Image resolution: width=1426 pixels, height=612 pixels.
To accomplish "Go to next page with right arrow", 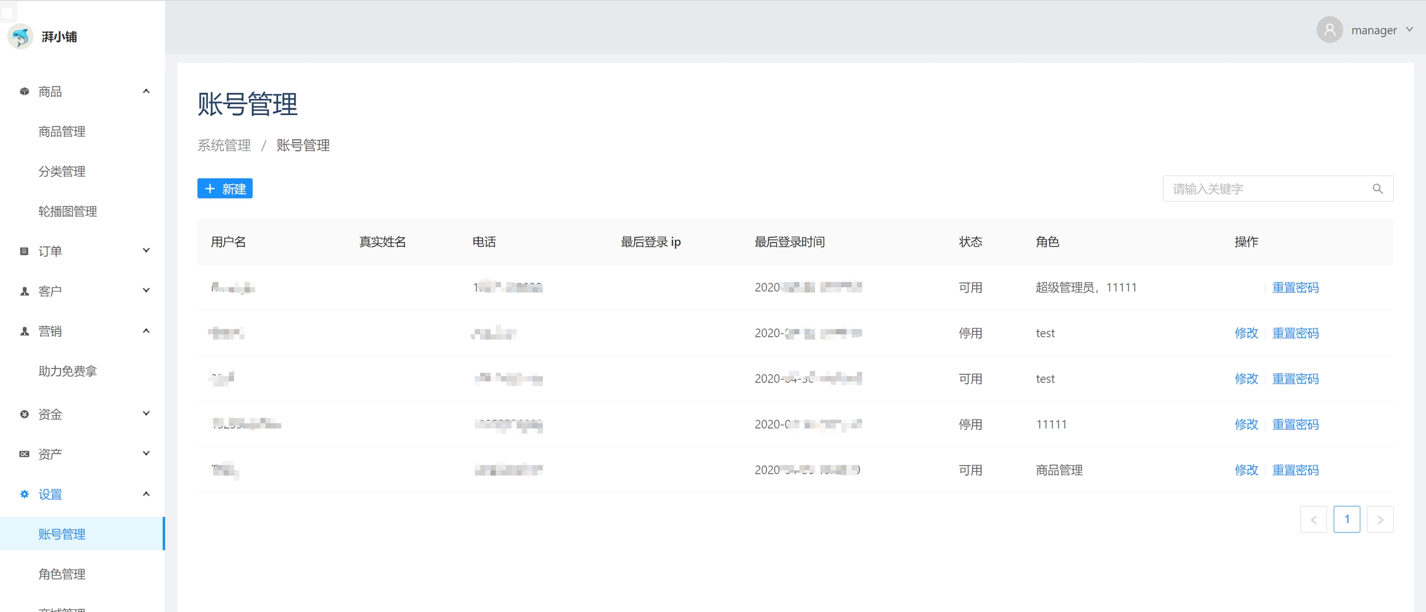I will 1380,519.
